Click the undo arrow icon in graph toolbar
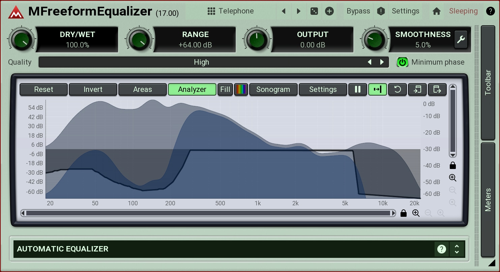 (398, 90)
